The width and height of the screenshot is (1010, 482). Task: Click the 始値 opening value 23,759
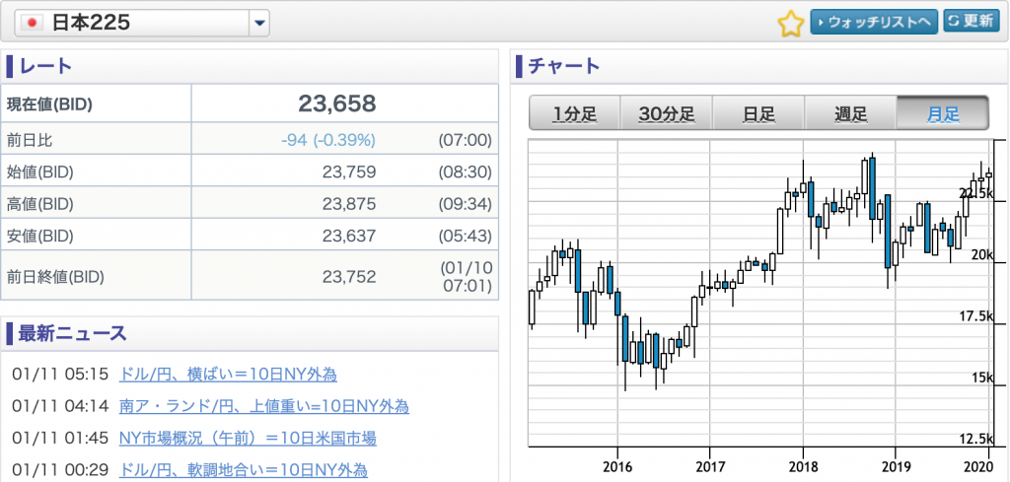point(349,172)
